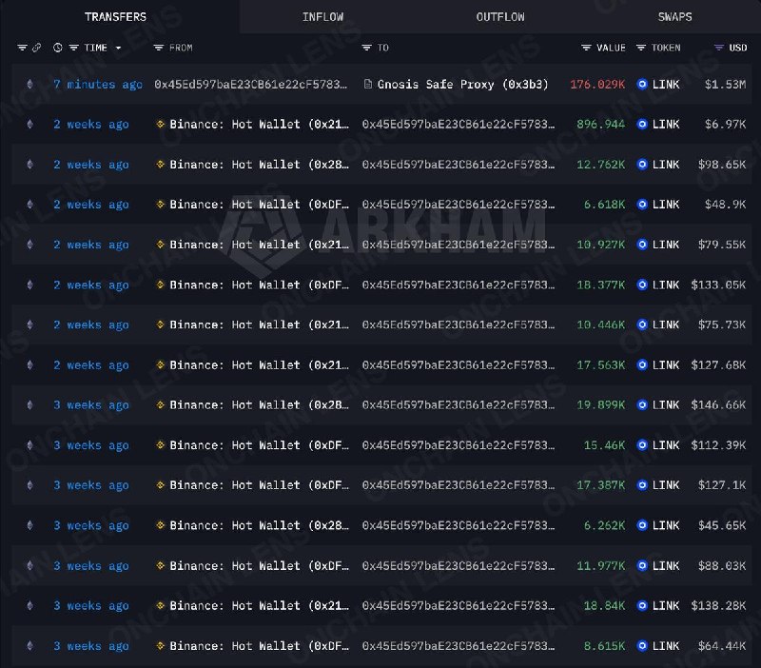Click the Ethereum icon in the 18.377K row
The height and width of the screenshot is (668, 761).
[x=30, y=285]
